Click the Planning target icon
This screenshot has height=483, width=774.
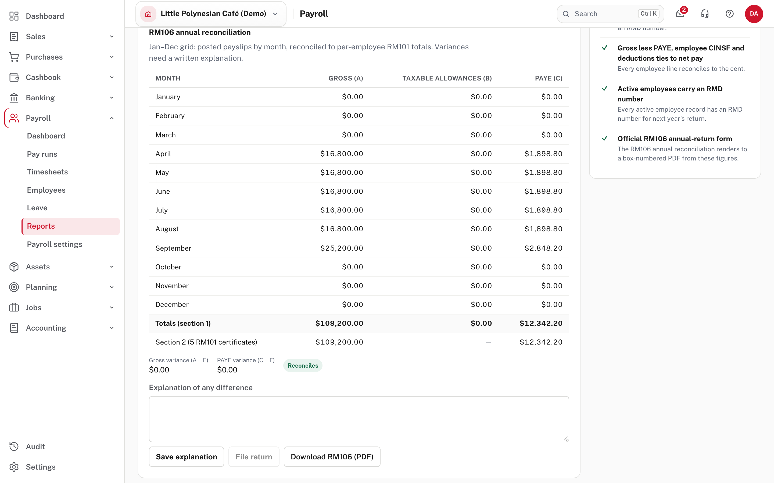(14, 287)
